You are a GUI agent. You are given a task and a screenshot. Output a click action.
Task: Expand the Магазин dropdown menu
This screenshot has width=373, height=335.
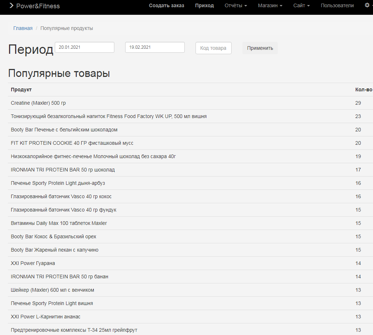pyautogui.click(x=270, y=5)
